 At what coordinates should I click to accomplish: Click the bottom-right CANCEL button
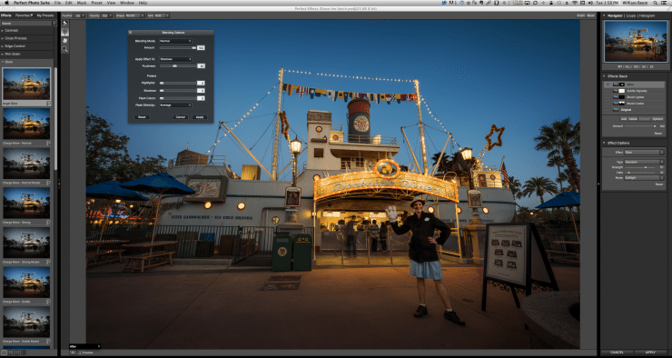(x=617, y=353)
